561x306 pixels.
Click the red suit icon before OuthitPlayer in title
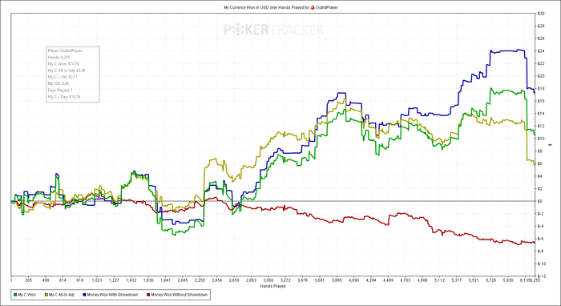[313, 7]
